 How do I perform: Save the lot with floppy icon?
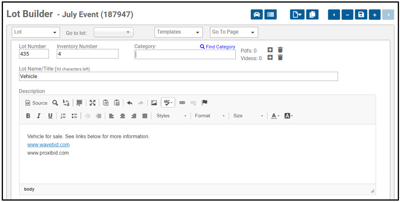pyautogui.click(x=361, y=15)
